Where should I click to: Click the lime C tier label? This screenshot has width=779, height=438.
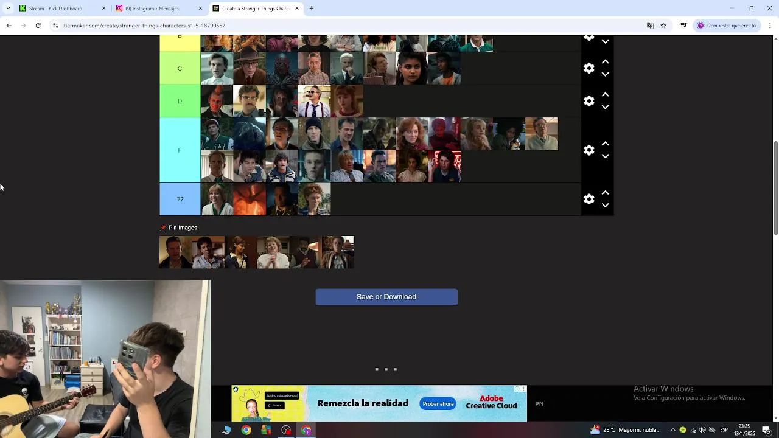[180, 68]
